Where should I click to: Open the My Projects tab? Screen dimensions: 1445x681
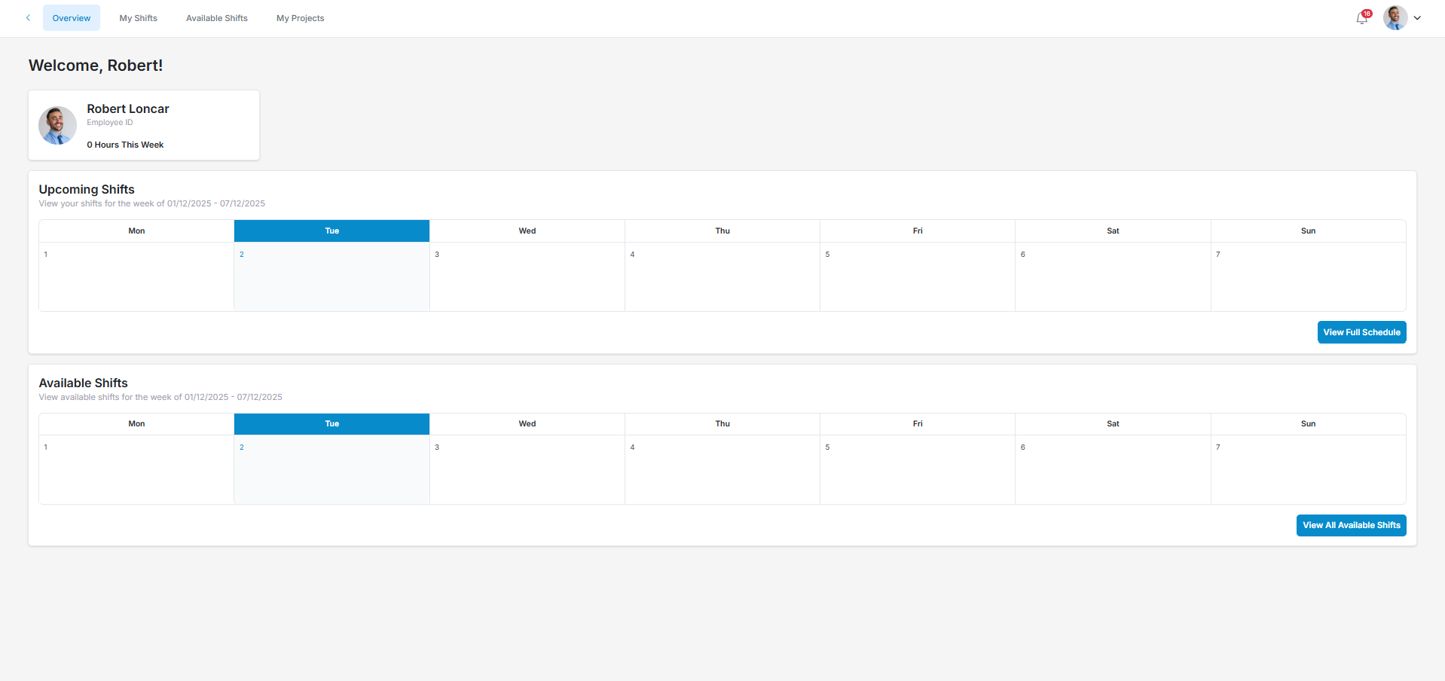[300, 18]
